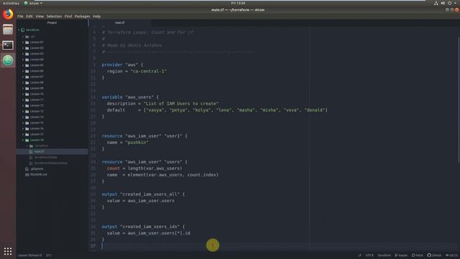Open the terraform.tfstate file in tree
The height and width of the screenshot is (259, 460).
46,158
